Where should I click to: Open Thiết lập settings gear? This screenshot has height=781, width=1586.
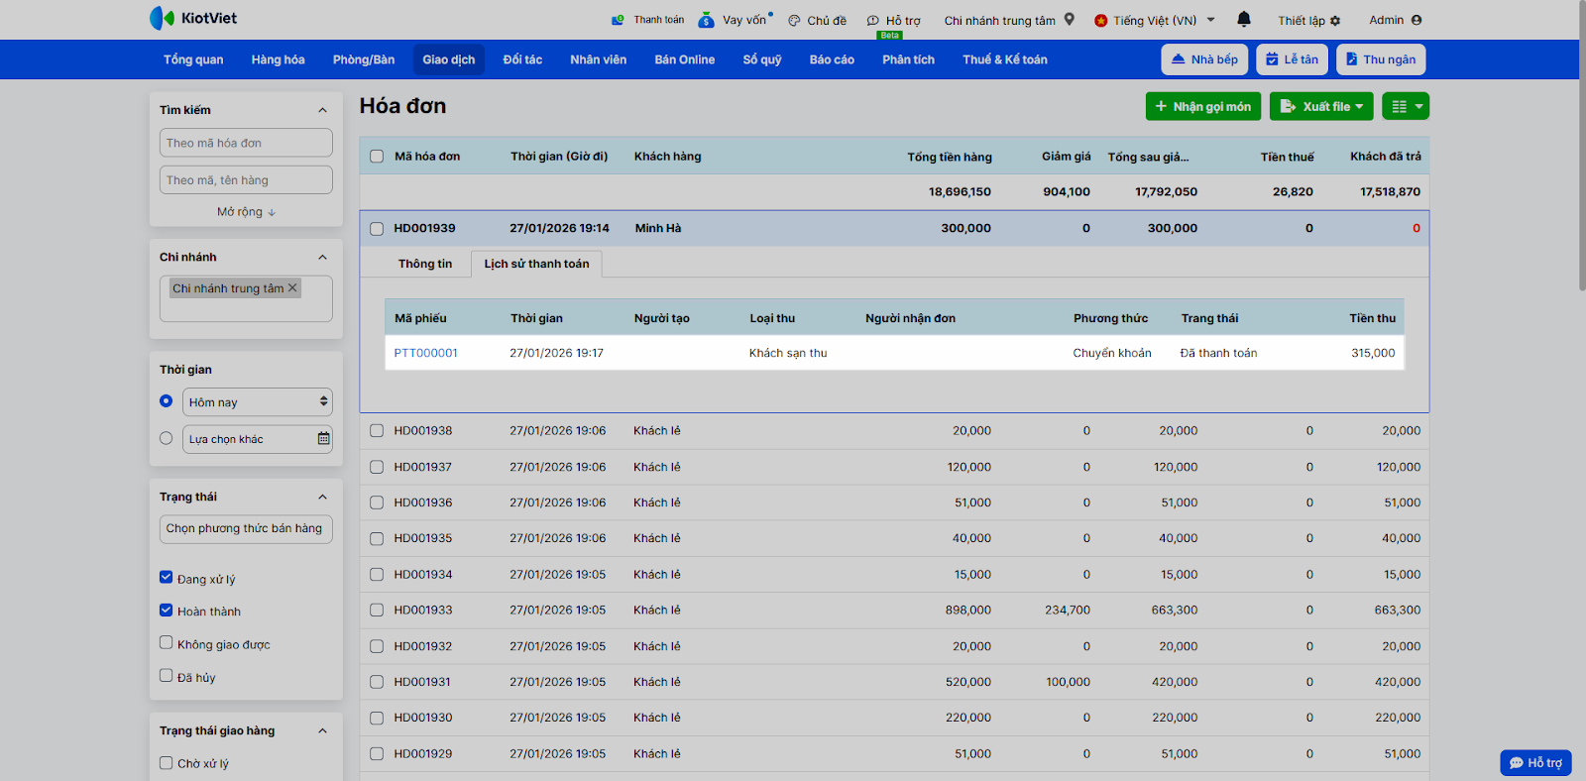[x=1335, y=21]
